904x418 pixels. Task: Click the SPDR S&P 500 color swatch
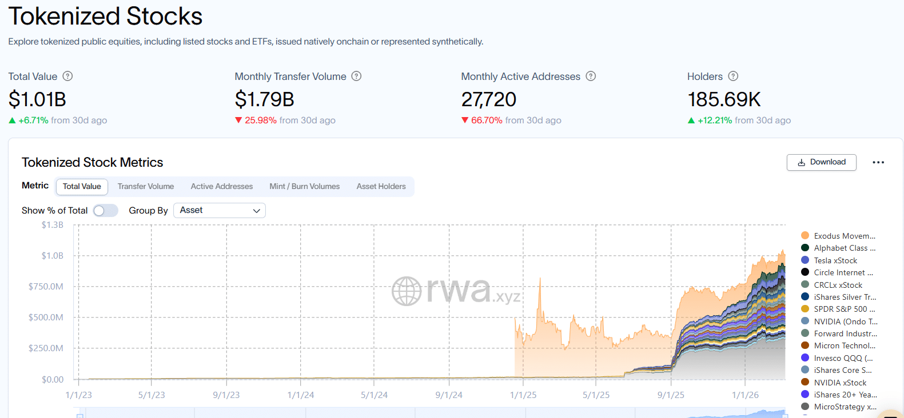click(x=805, y=309)
